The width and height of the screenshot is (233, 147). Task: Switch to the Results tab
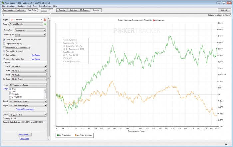point(62,10)
